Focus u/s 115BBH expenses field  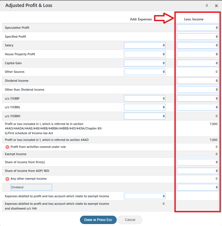145,116
